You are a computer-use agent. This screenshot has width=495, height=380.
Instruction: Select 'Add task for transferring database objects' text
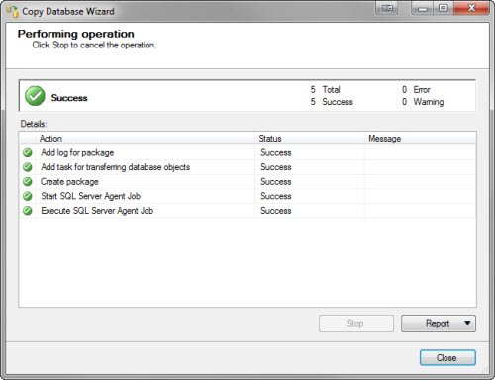(116, 167)
